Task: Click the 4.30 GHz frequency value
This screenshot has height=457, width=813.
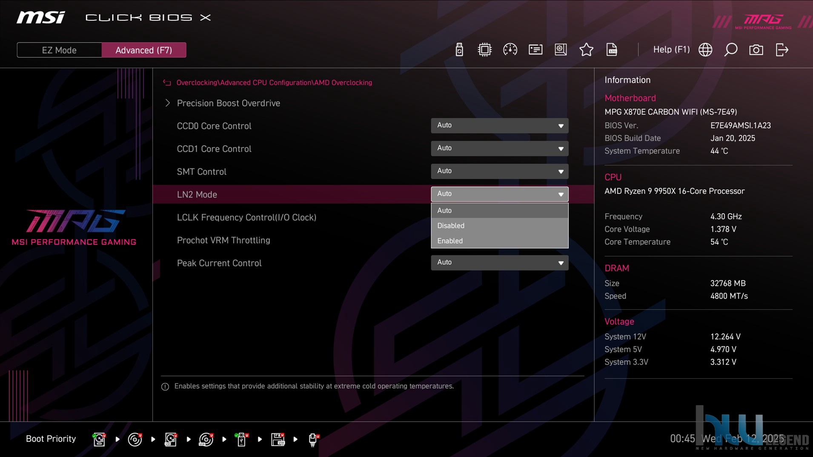Action: (726, 217)
